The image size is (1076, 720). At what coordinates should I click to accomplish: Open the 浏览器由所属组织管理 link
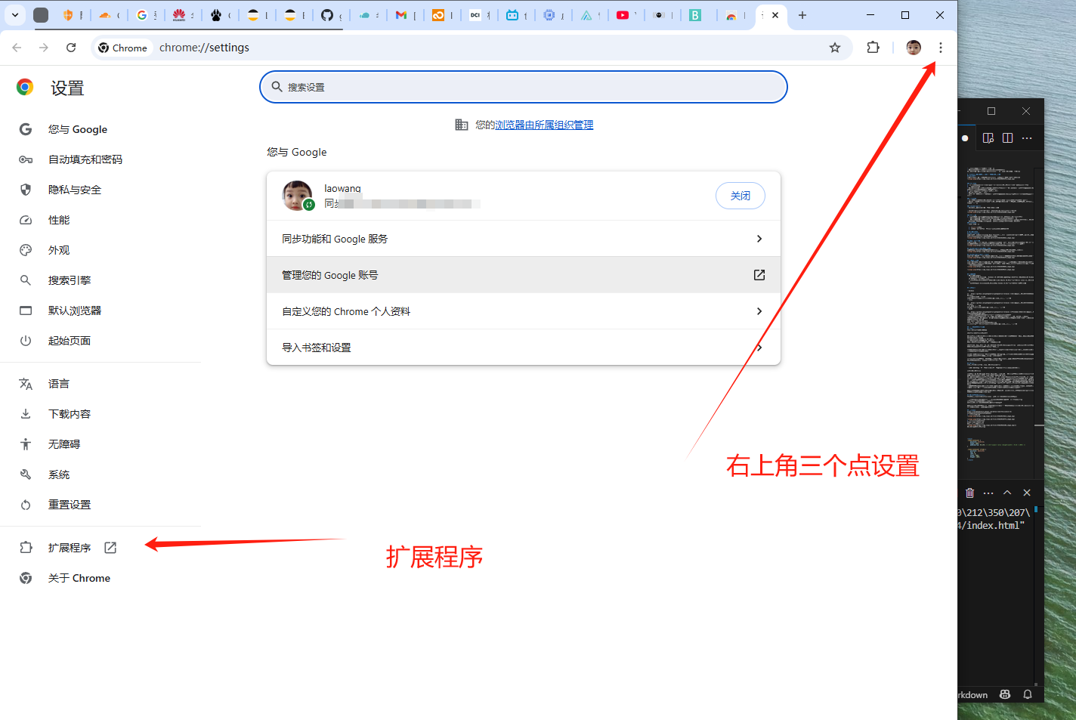pyautogui.click(x=544, y=125)
